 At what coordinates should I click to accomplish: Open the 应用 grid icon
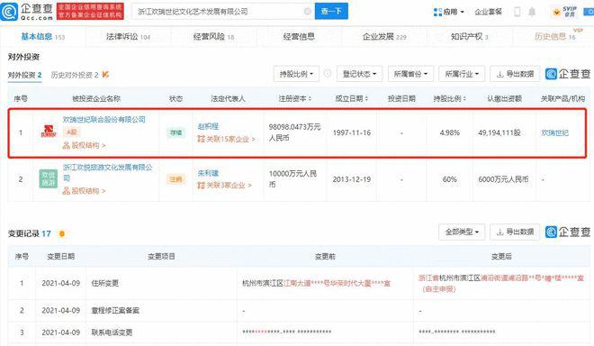pyautogui.click(x=437, y=12)
